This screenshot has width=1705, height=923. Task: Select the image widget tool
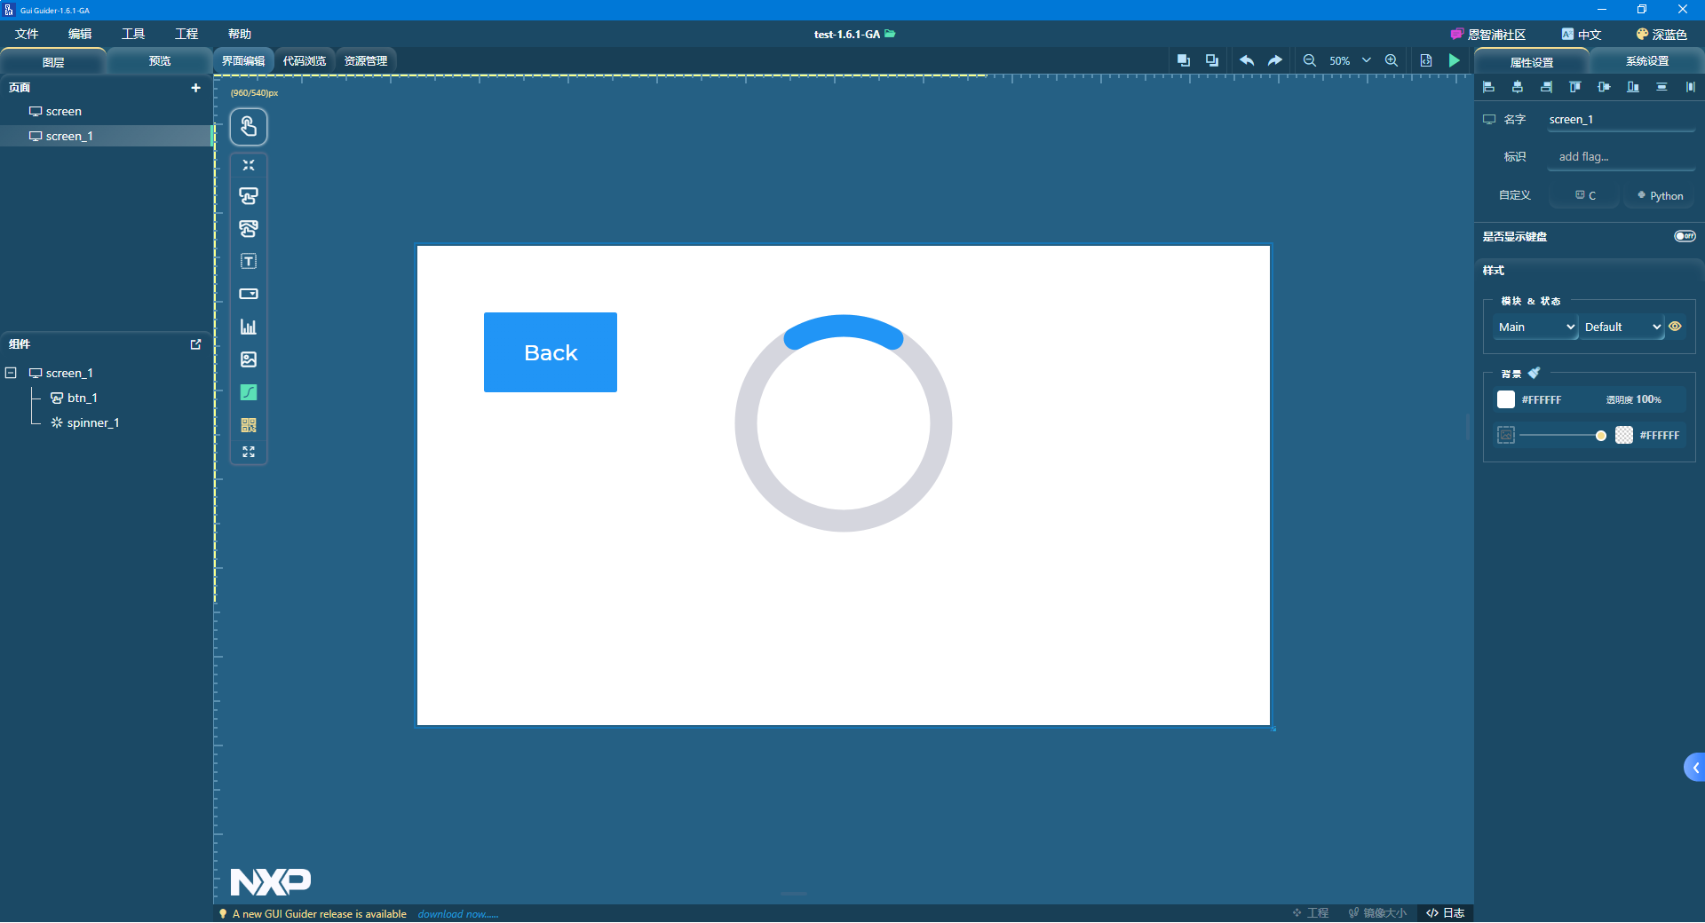point(249,359)
